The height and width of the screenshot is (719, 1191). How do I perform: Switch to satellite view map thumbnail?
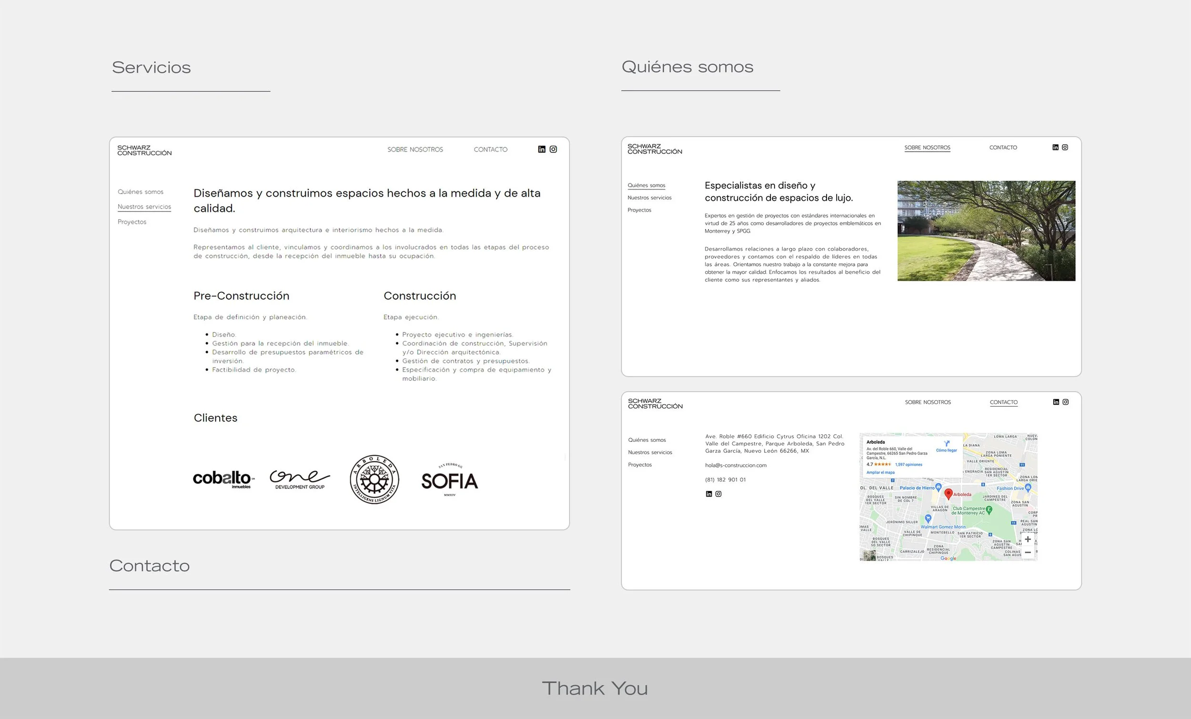869,555
